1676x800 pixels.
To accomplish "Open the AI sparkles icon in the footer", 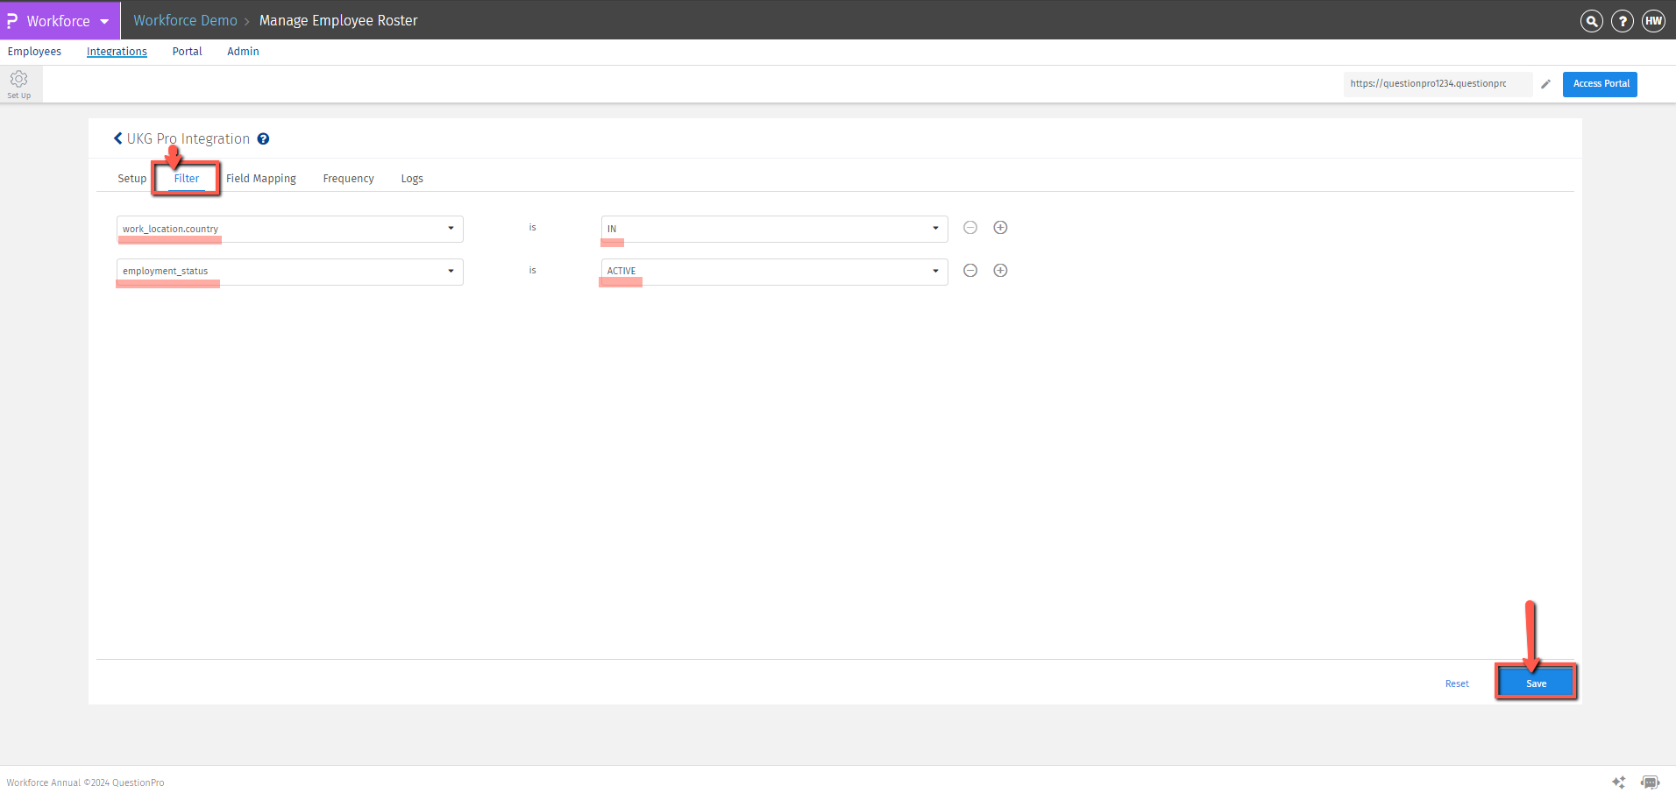I will pos(1617,782).
